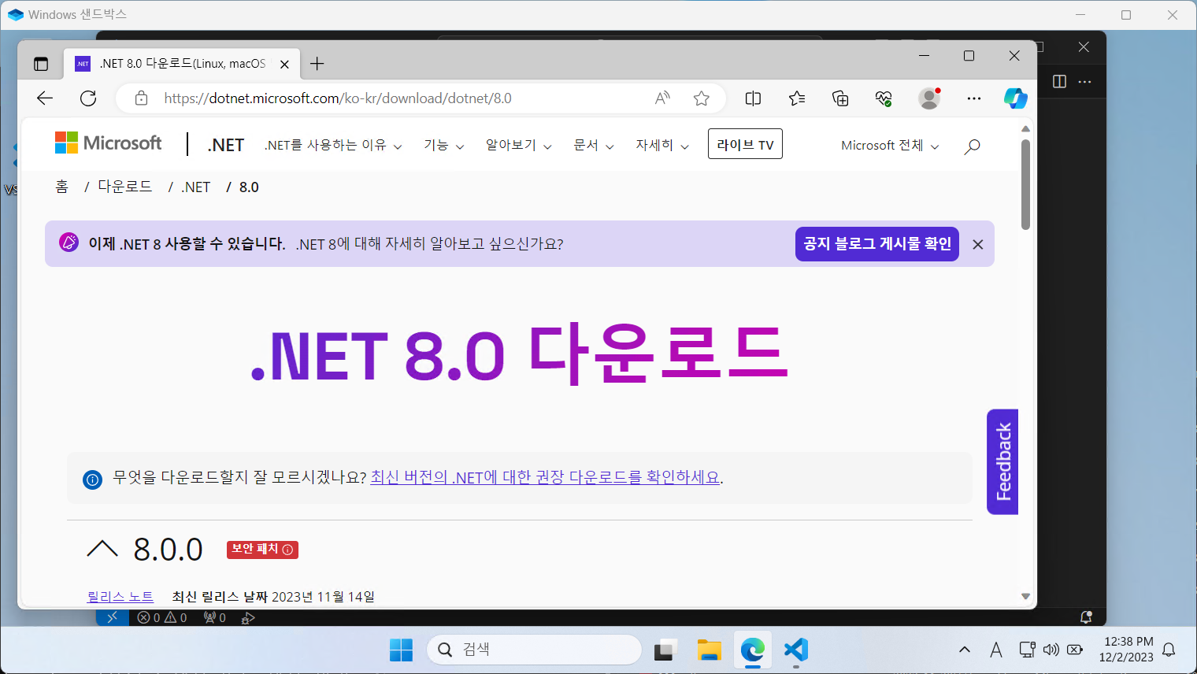Switch to Visual Studio Code taskbar icon
The width and height of the screenshot is (1197, 674).
pos(796,650)
